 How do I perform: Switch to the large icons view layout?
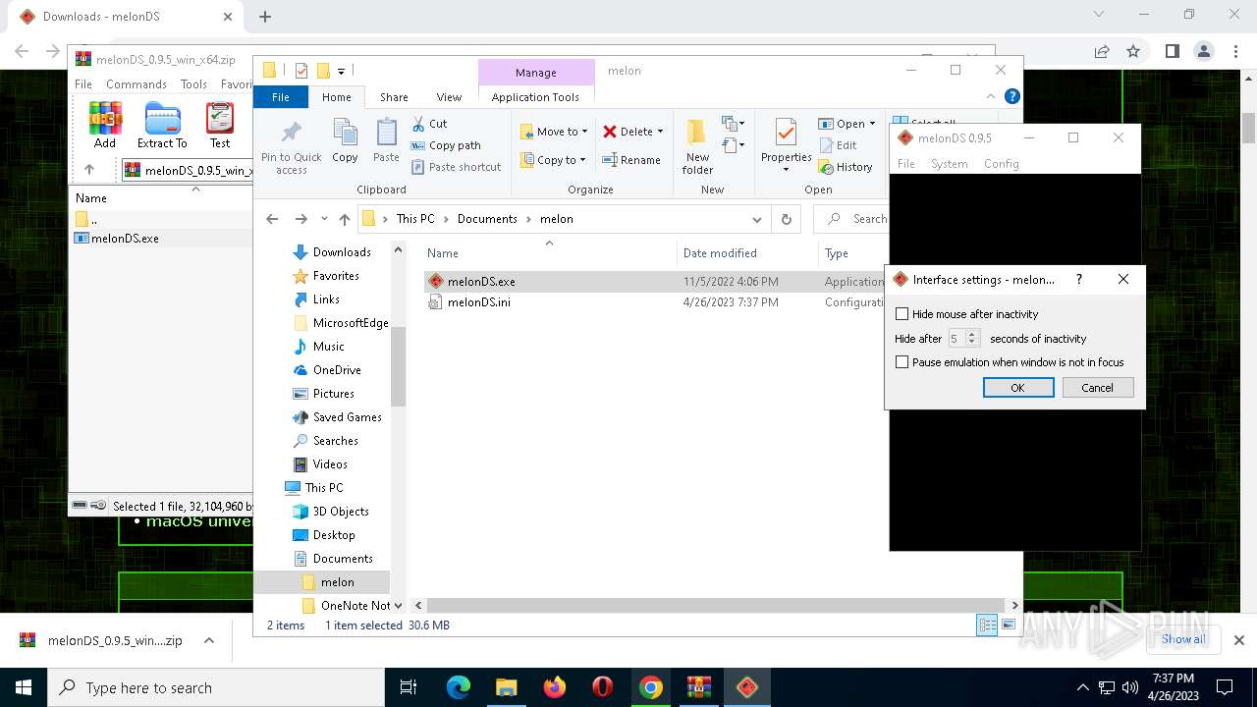[1010, 625]
